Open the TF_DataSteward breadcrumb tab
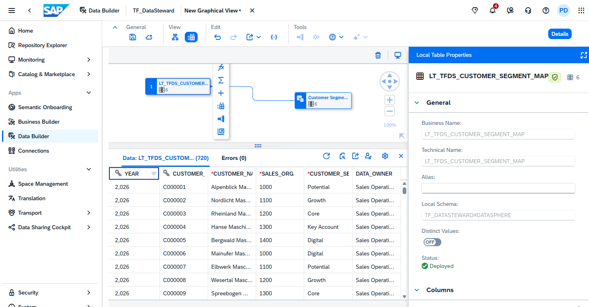This screenshot has height=307, width=589. (x=154, y=10)
